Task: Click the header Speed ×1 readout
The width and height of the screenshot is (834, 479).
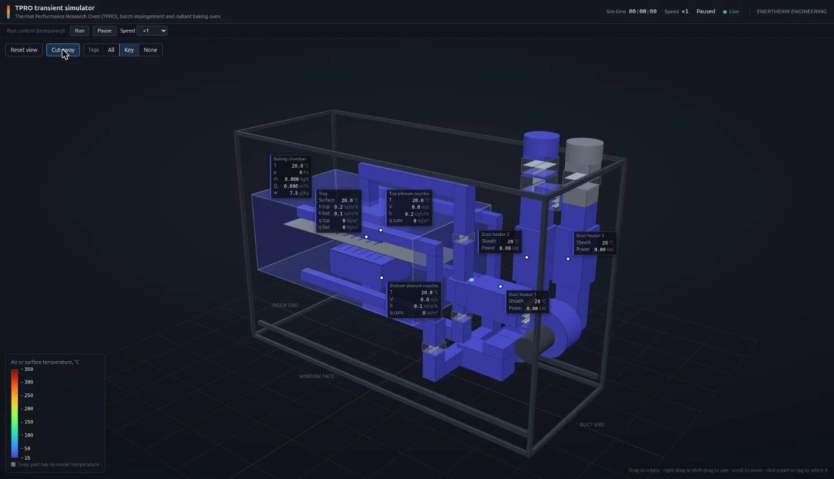Action: pos(676,11)
